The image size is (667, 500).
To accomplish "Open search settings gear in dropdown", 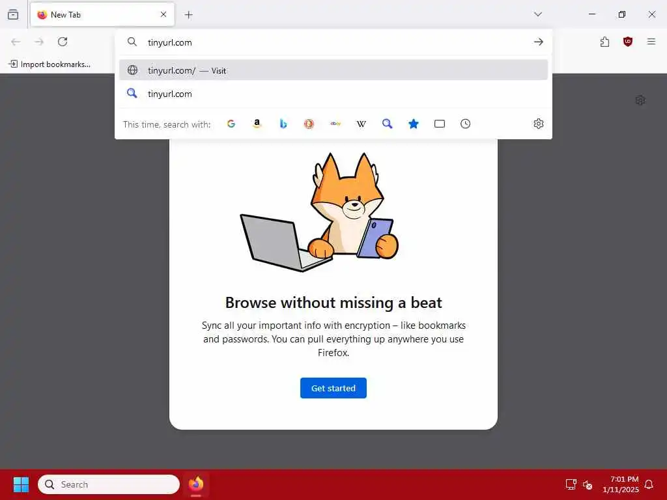I will pos(539,124).
